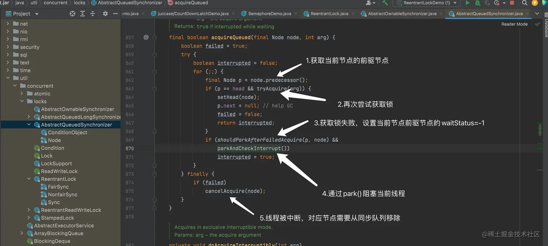Collapse the concurrent folder
The width and height of the screenshot is (548, 246).
[x=15, y=86]
